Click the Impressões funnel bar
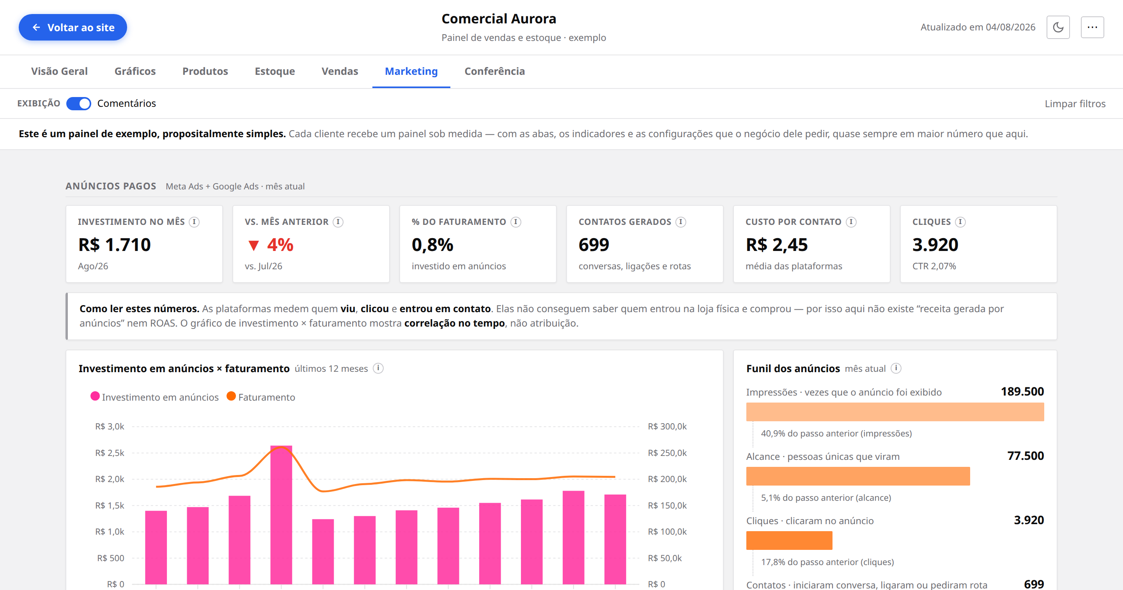 point(895,412)
